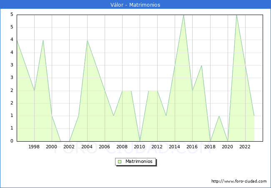Viewport: 271px width, 188px height.
Task: Select the 2020 x-axis label
Action: coord(228,147)
